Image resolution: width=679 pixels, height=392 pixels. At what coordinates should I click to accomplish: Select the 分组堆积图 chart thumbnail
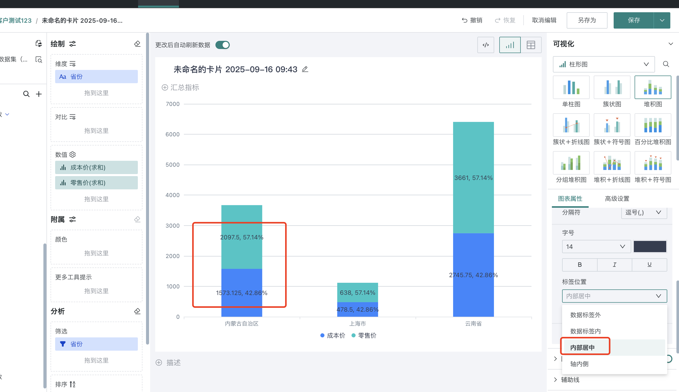click(571, 163)
